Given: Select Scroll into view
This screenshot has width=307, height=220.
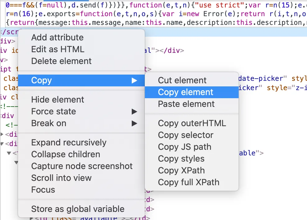Looking at the screenshot, I should click(x=81, y=178).
